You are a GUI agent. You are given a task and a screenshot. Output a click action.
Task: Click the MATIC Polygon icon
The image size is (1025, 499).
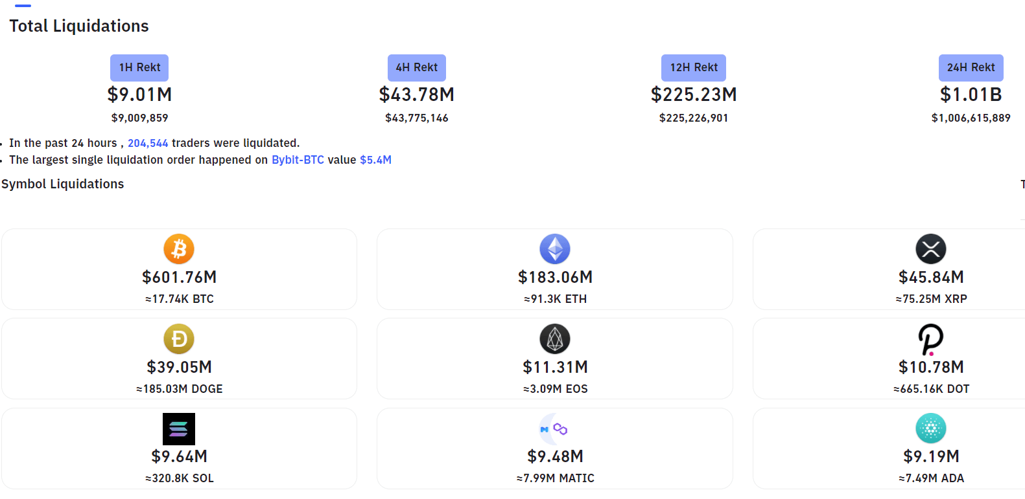(x=555, y=428)
